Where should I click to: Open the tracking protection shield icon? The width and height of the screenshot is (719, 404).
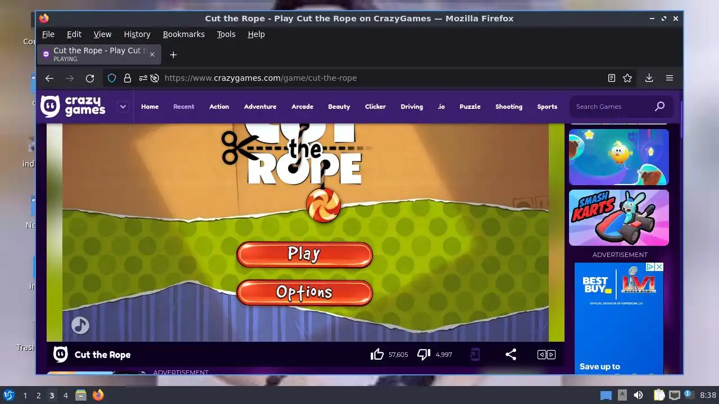(x=112, y=78)
